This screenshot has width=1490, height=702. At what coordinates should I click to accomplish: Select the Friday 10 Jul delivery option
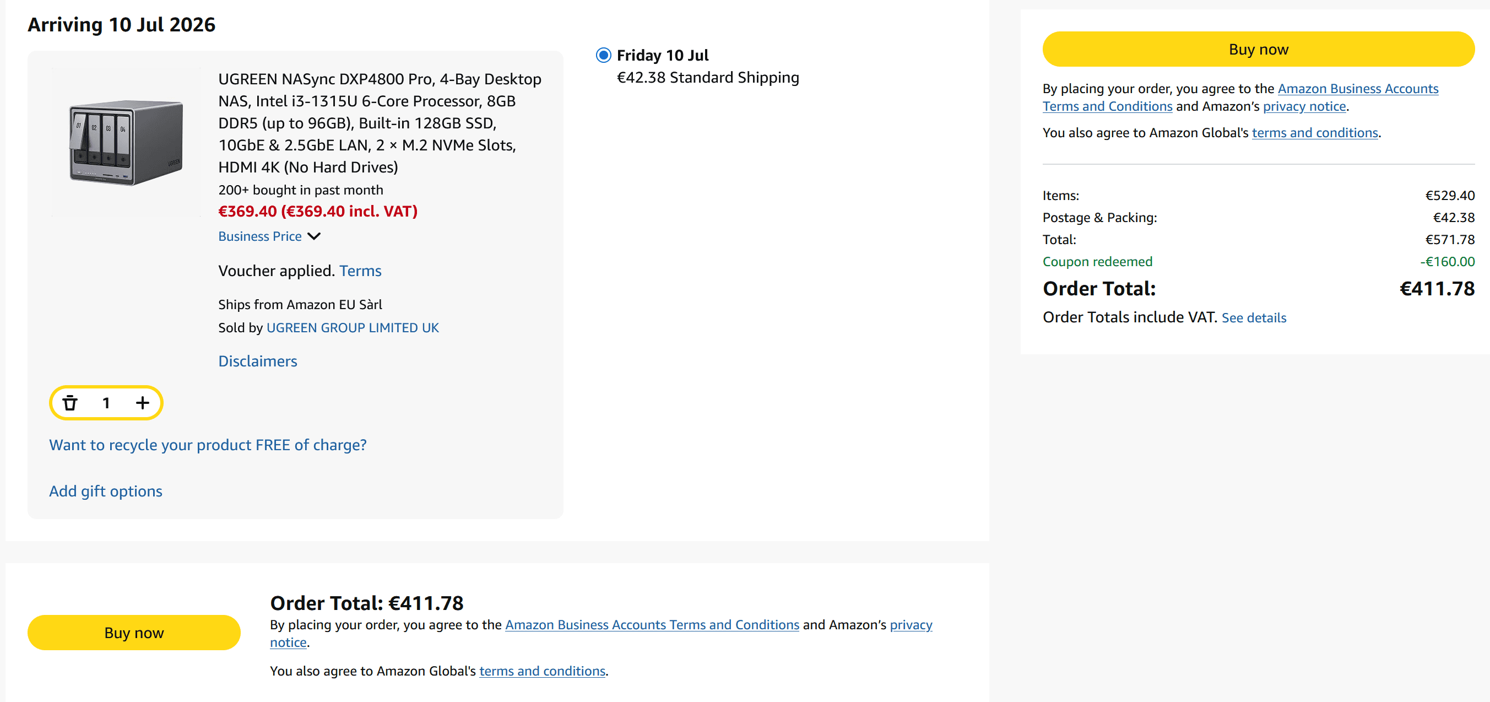coord(603,55)
